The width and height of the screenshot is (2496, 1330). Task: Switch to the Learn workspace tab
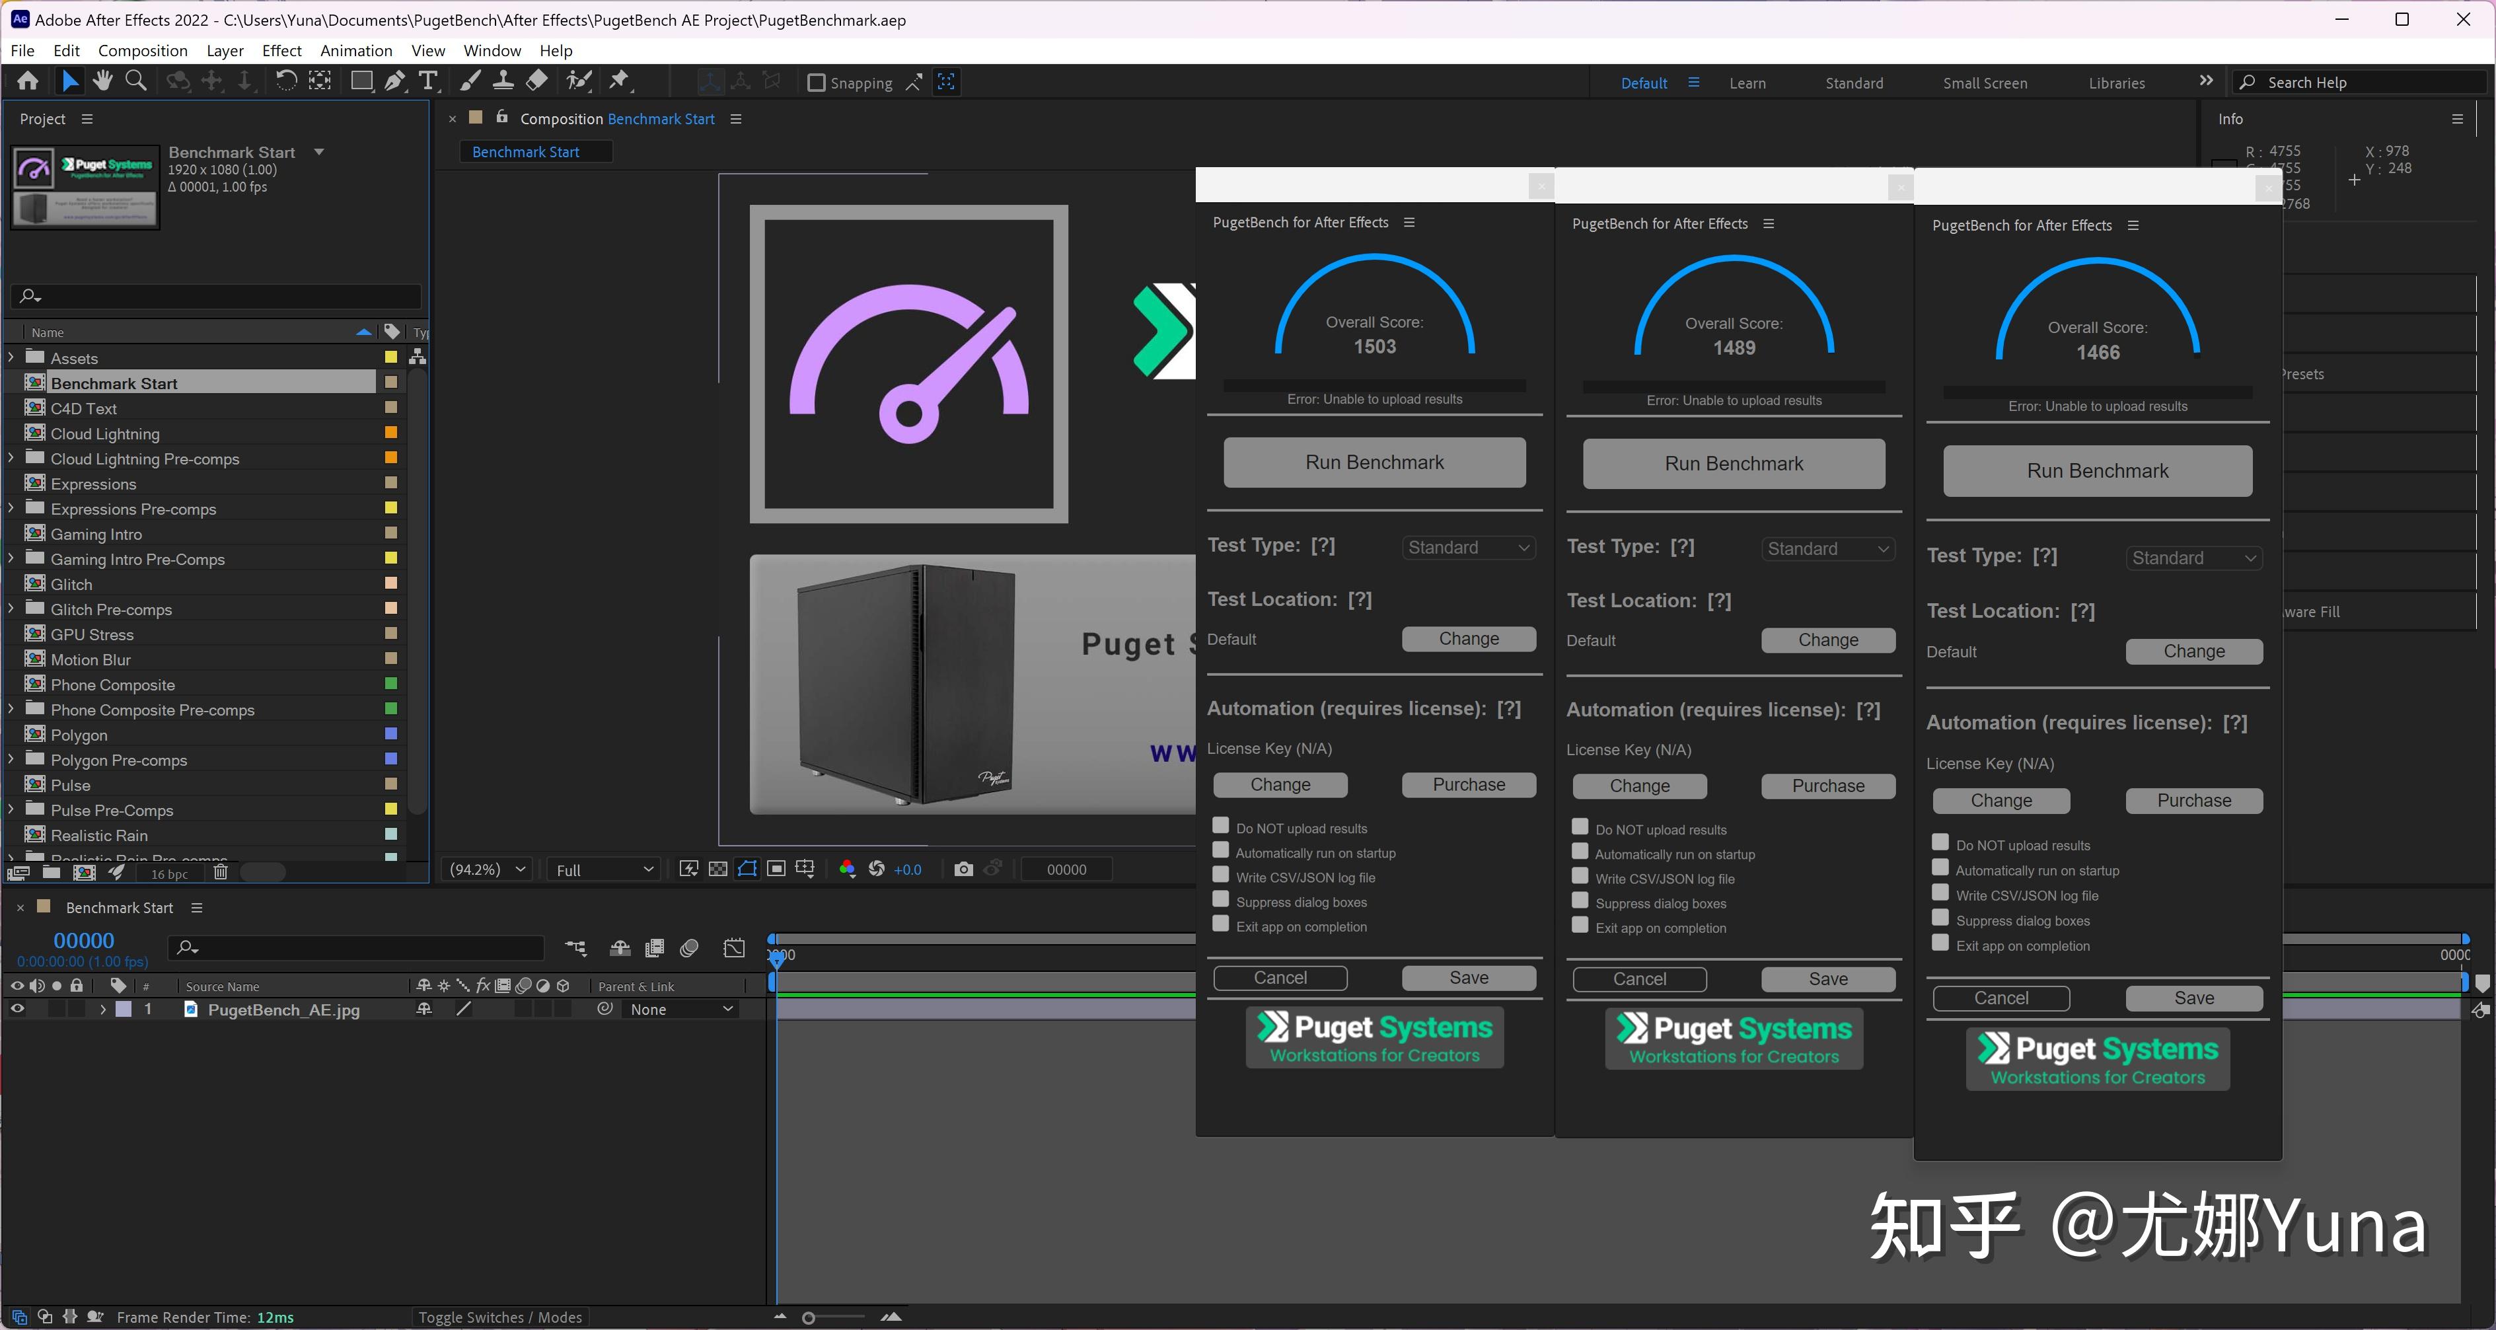click(1747, 83)
